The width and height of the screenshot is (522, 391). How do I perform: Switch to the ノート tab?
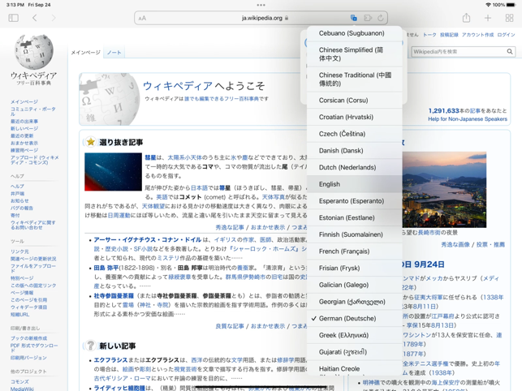point(114,53)
